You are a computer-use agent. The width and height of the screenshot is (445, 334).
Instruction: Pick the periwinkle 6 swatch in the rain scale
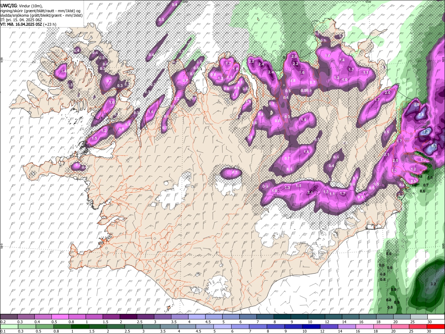click(240, 326)
